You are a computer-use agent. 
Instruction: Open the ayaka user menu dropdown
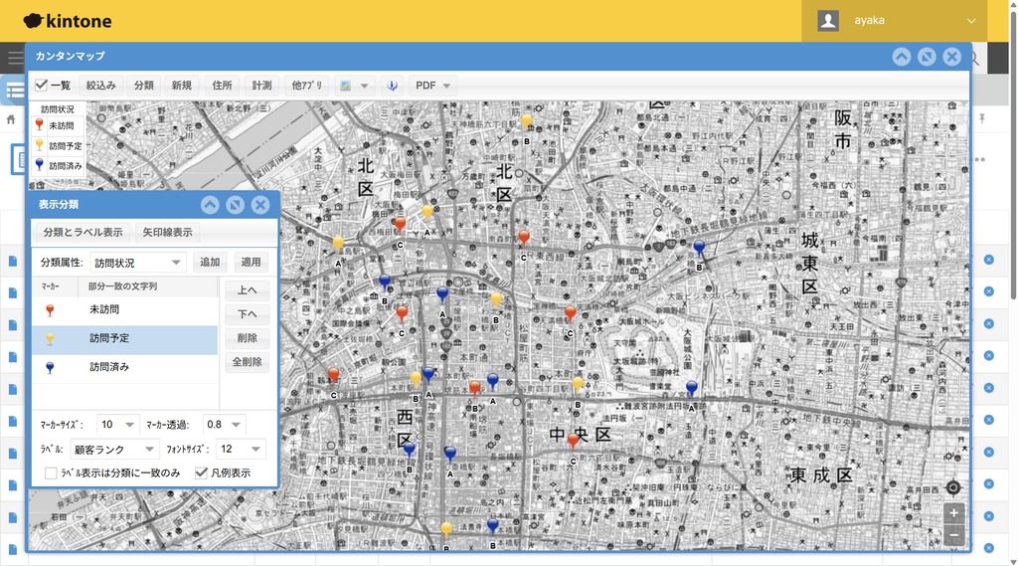(x=895, y=21)
